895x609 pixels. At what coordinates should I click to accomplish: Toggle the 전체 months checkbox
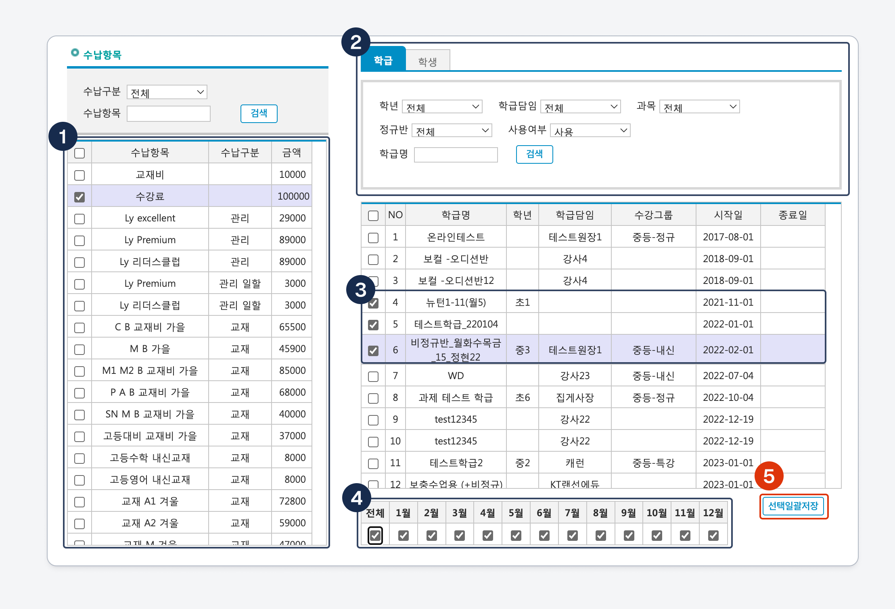tap(375, 536)
